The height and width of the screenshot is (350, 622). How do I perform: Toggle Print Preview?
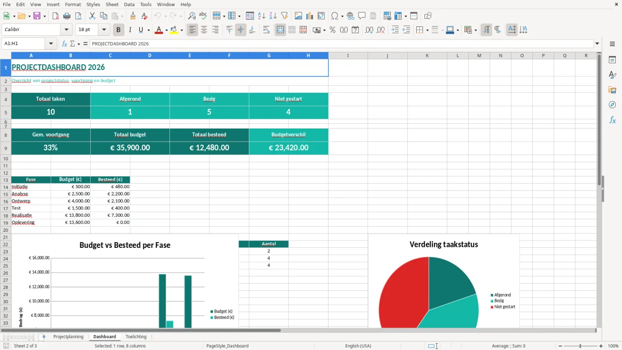pyautogui.click(x=78, y=16)
